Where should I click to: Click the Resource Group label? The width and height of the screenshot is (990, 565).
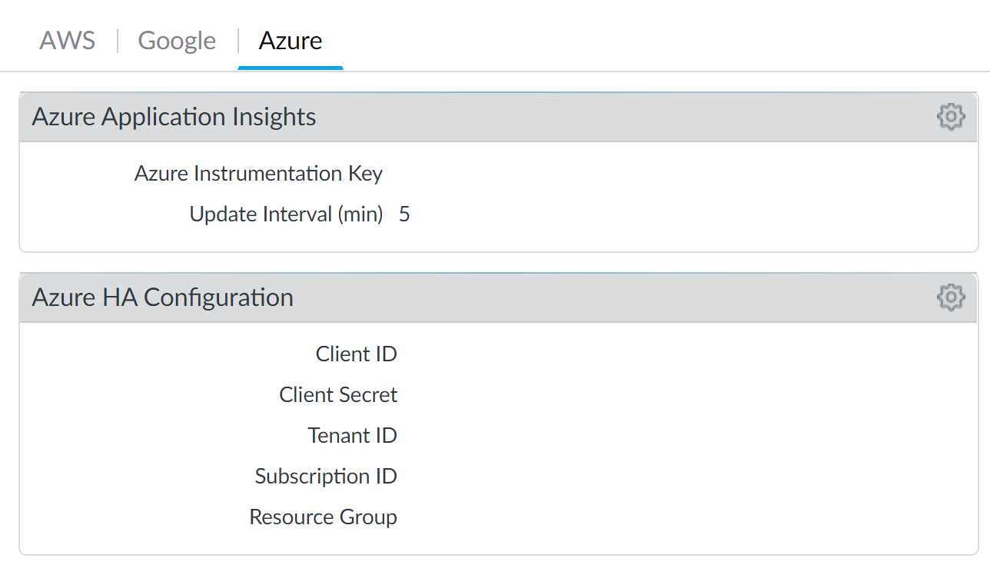click(x=323, y=517)
